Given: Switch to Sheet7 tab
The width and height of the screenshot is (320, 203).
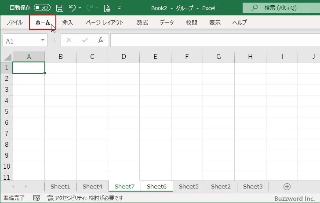Looking at the screenshot, I should [125, 186].
